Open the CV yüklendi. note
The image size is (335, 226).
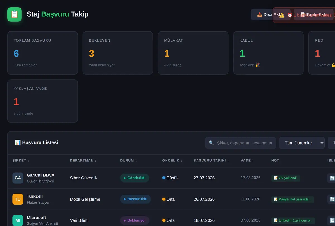pos(286,178)
